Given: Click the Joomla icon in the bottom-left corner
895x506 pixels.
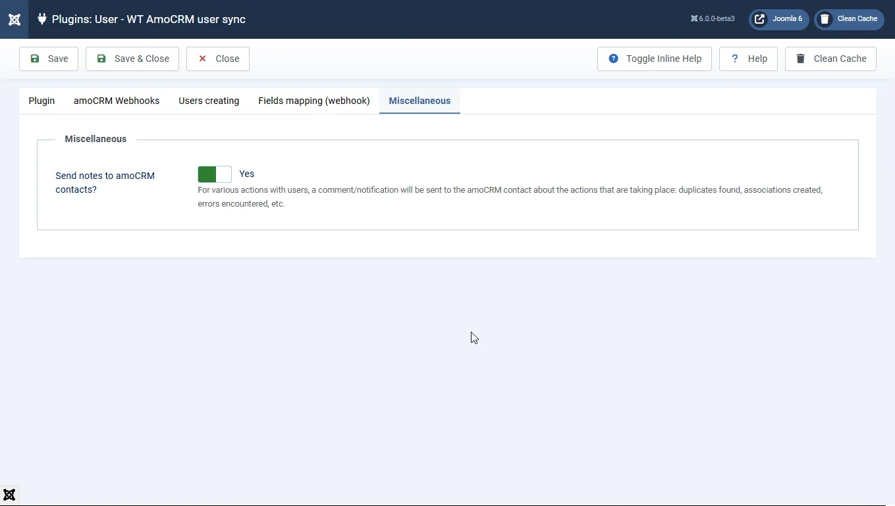Looking at the screenshot, I should (x=9, y=495).
